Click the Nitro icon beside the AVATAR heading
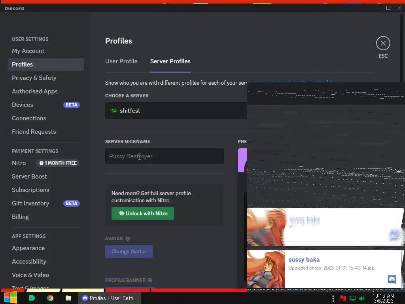 pyautogui.click(x=128, y=238)
